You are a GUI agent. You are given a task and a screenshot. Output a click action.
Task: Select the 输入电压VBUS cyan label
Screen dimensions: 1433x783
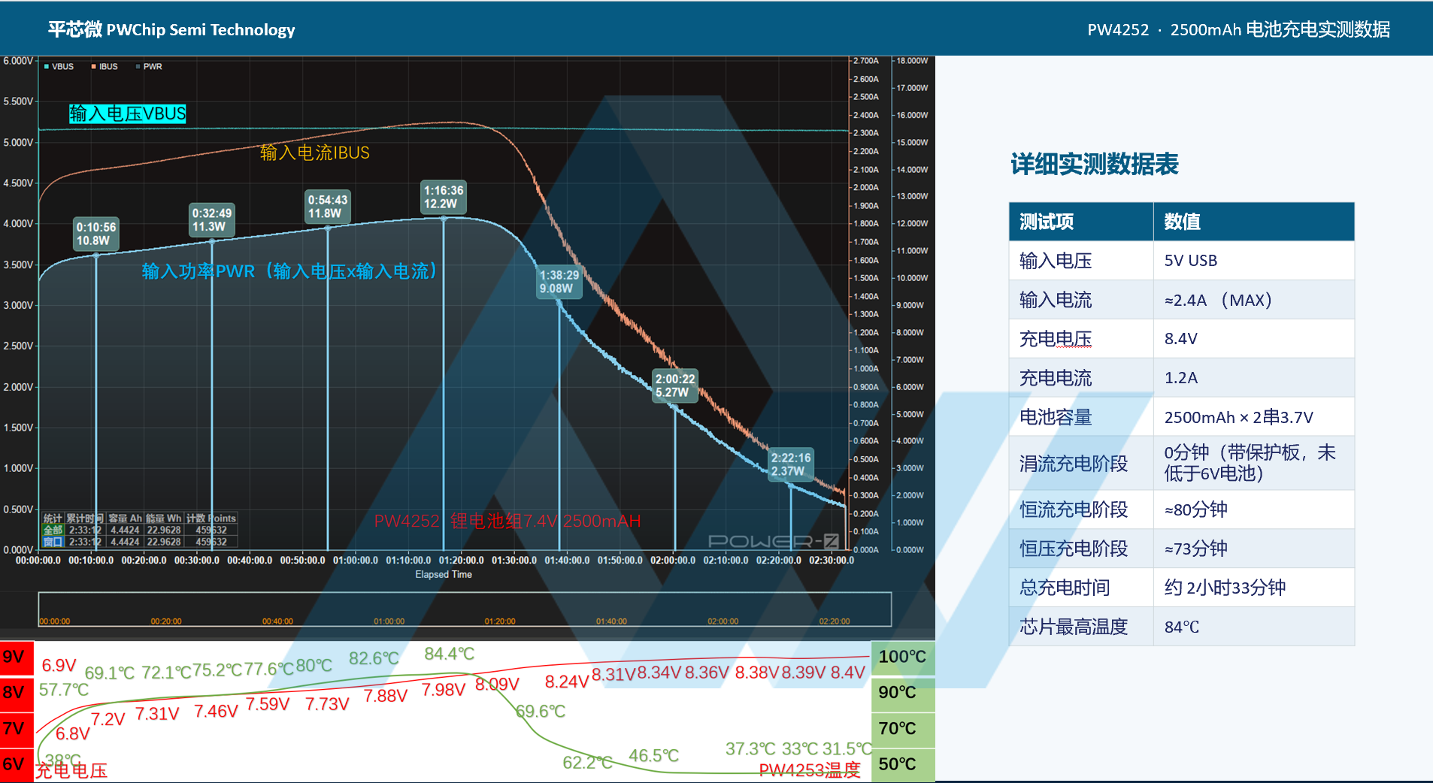128,113
